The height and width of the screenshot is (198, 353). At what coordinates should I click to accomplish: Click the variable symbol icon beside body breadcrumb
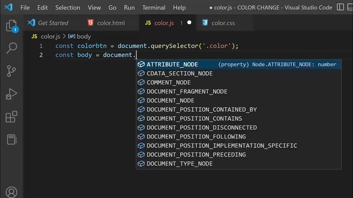click(72, 36)
